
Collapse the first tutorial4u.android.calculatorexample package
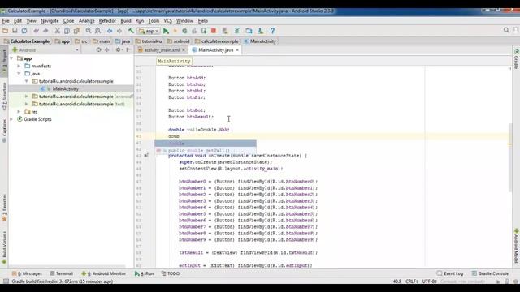(27, 81)
